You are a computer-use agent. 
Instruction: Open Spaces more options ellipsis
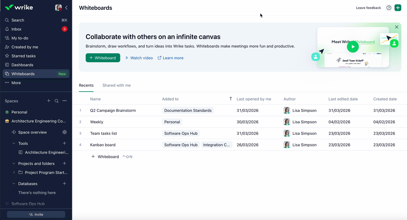pos(64,101)
